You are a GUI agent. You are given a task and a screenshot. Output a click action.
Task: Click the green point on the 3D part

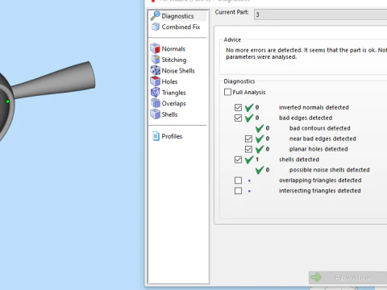(7, 101)
